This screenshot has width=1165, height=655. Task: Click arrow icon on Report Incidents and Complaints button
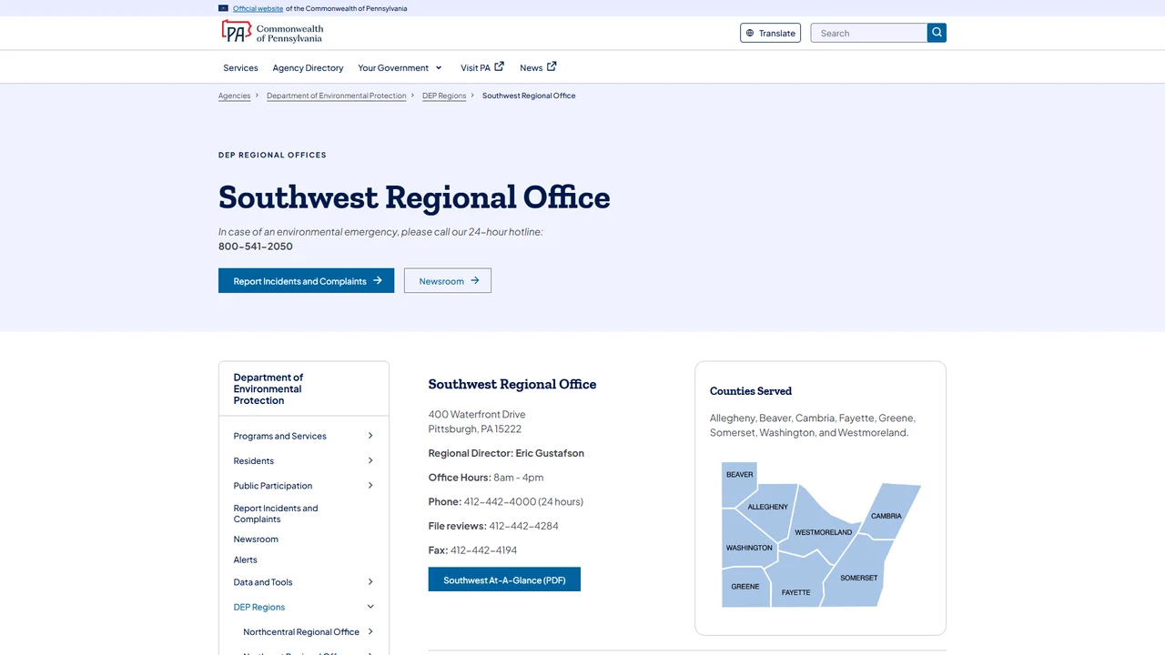377,280
